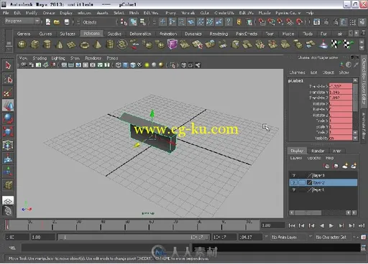Toggle visibility of layer2
Image resolution: width=368 pixels, height=264 pixels.
294,183
